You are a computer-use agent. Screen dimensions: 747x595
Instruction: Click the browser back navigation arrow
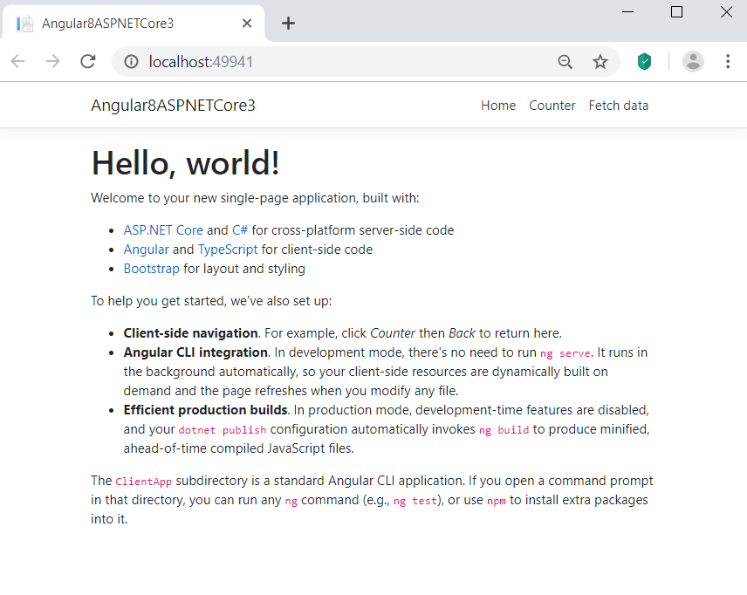coord(17,61)
